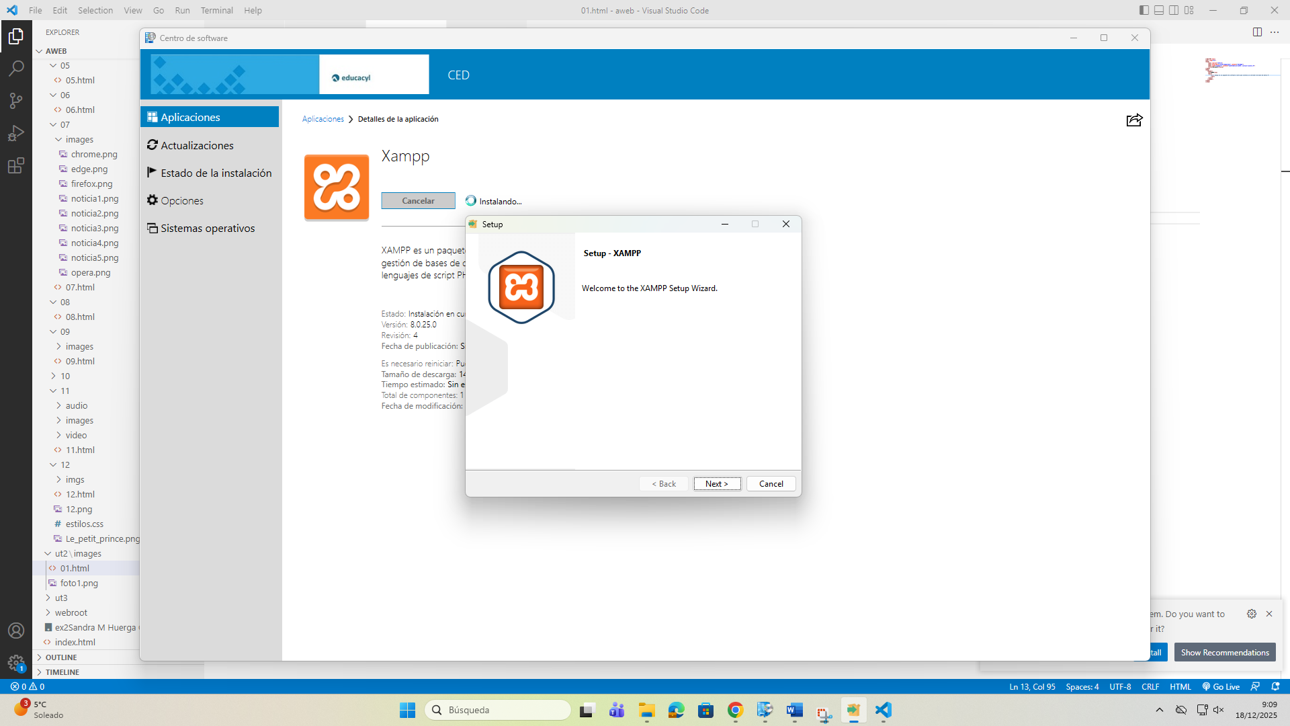Click the Accounts icon in the activity bar
Screen dimensions: 1290x726
(16, 631)
